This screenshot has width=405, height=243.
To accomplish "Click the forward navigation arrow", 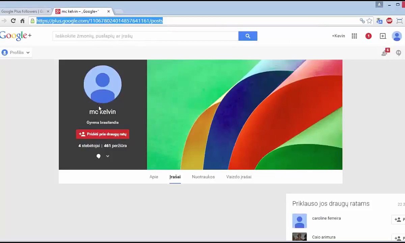I will click(x=4, y=21).
